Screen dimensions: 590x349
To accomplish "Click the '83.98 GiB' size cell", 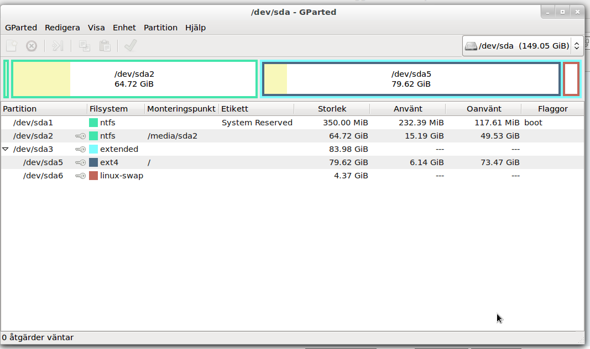I will [x=348, y=149].
